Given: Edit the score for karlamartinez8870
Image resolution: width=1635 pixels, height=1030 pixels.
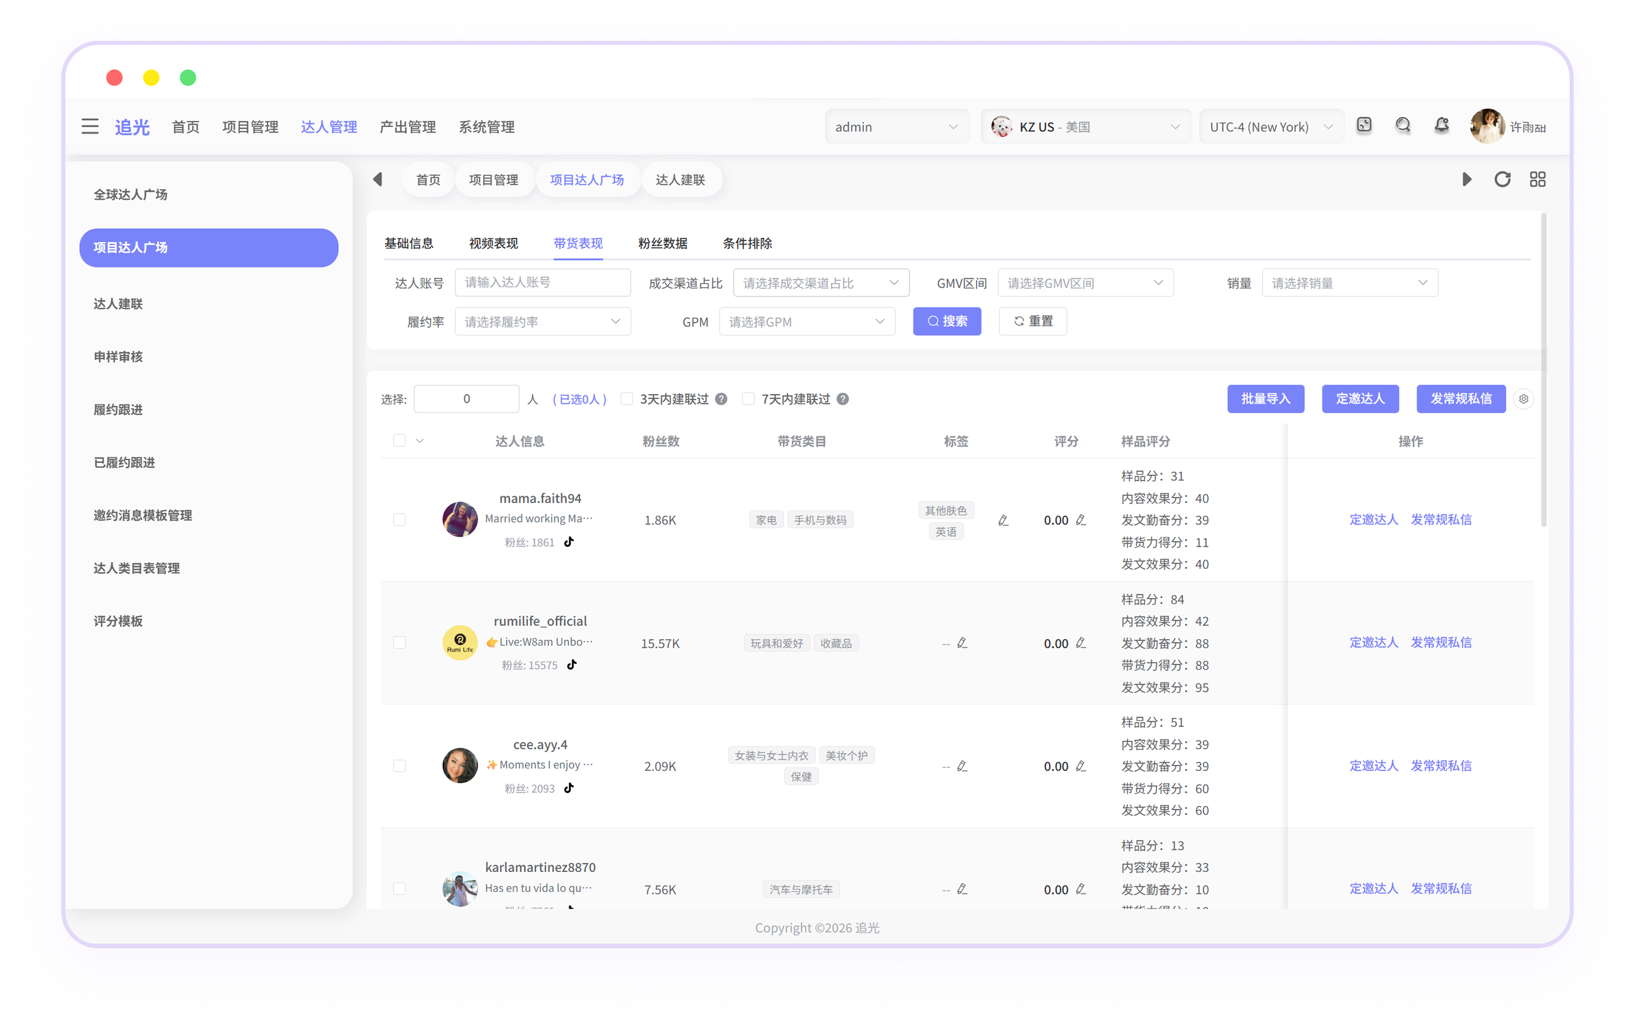Looking at the screenshot, I should tap(1081, 889).
